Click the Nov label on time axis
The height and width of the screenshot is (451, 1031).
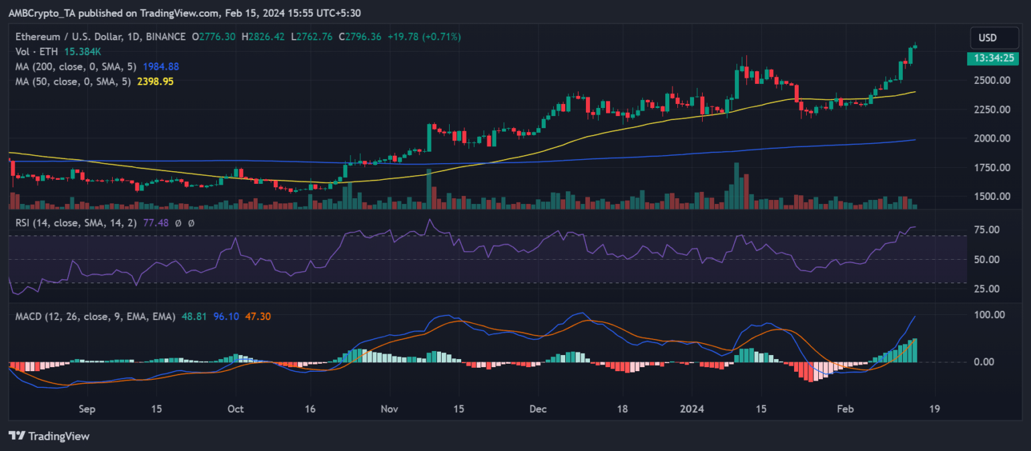[389, 408]
